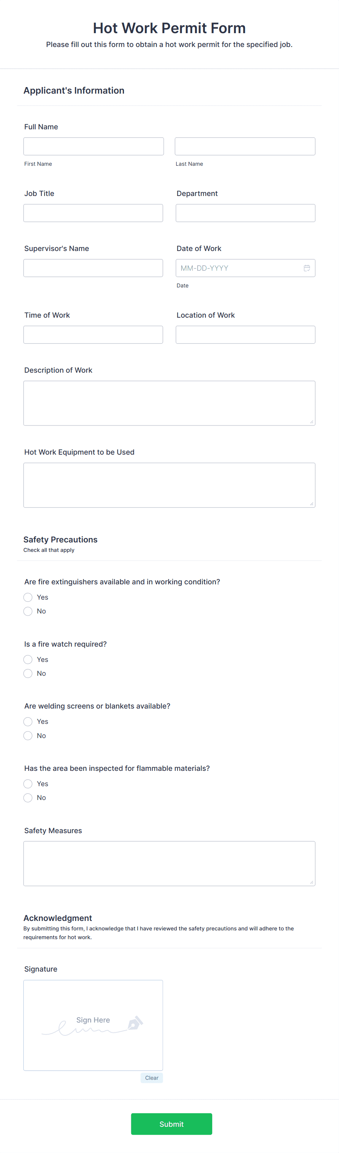Click the Last Name input field
Viewport: 339px width, 1153px height.
pyautogui.click(x=245, y=146)
